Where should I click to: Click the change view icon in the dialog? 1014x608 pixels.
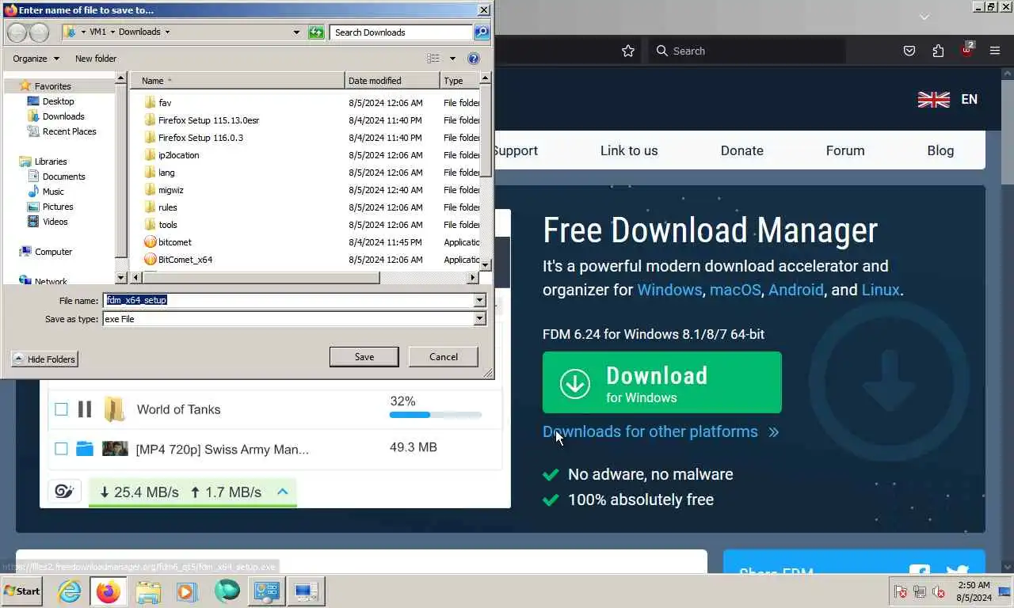click(433, 59)
